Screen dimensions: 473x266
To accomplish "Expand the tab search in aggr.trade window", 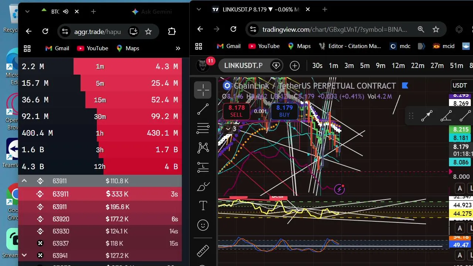I will tap(27, 11).
